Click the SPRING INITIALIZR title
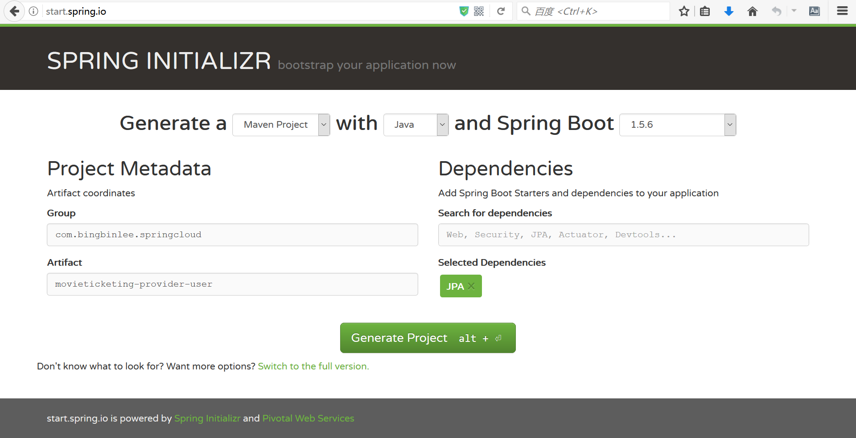This screenshot has width=856, height=438. [x=159, y=61]
